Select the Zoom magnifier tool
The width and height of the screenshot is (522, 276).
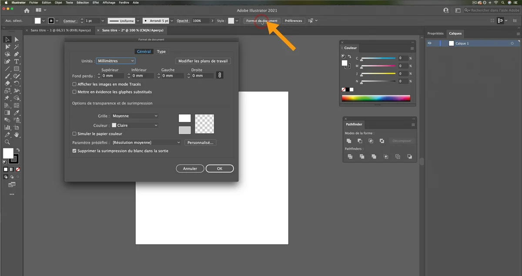point(7,142)
